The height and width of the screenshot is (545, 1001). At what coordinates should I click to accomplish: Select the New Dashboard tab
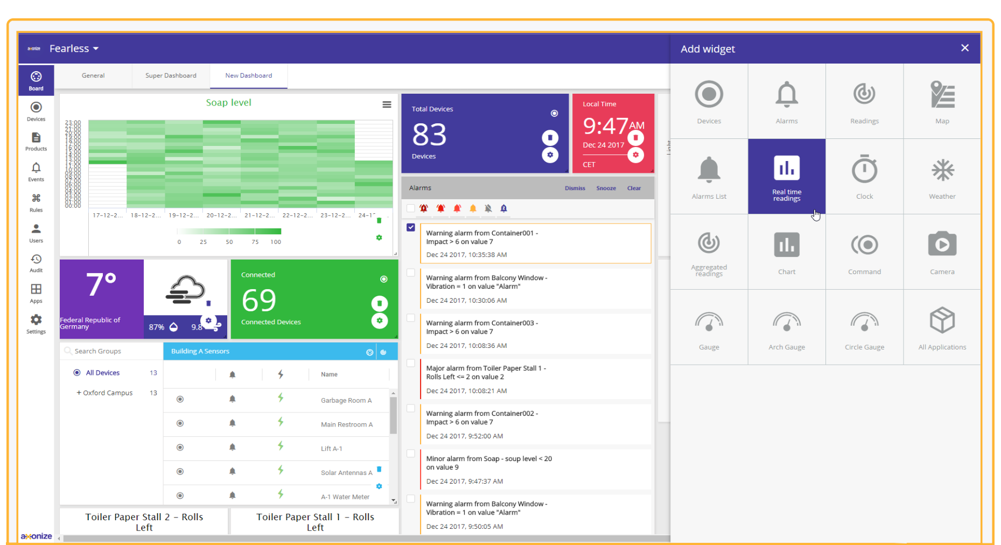pos(249,76)
